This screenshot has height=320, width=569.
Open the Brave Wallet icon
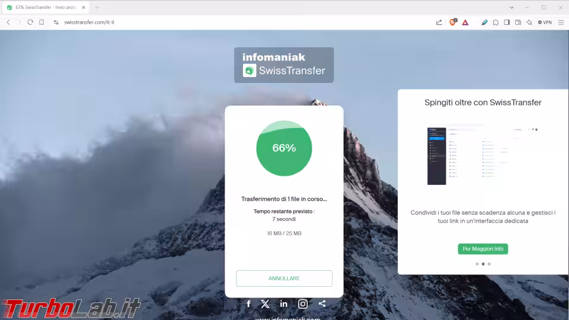tap(518, 23)
